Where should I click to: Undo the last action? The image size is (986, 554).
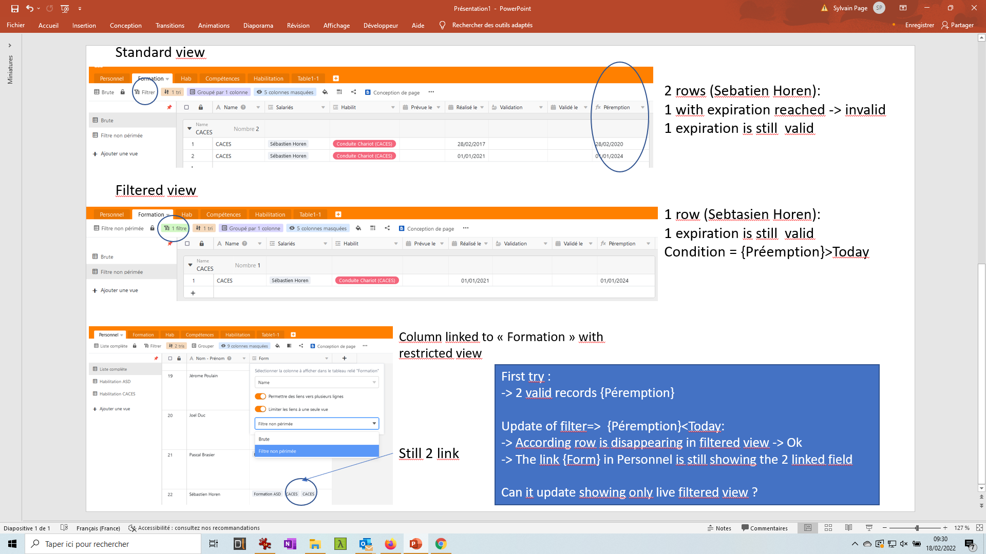(30, 8)
